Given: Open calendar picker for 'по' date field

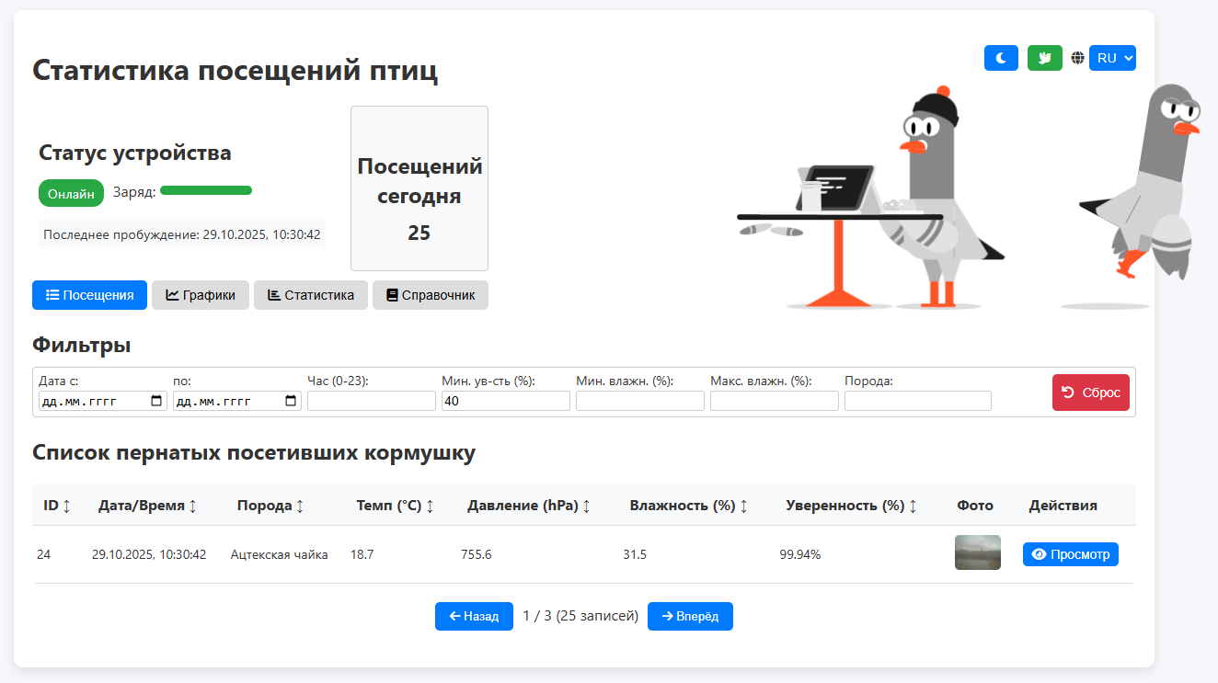Looking at the screenshot, I should click(291, 401).
